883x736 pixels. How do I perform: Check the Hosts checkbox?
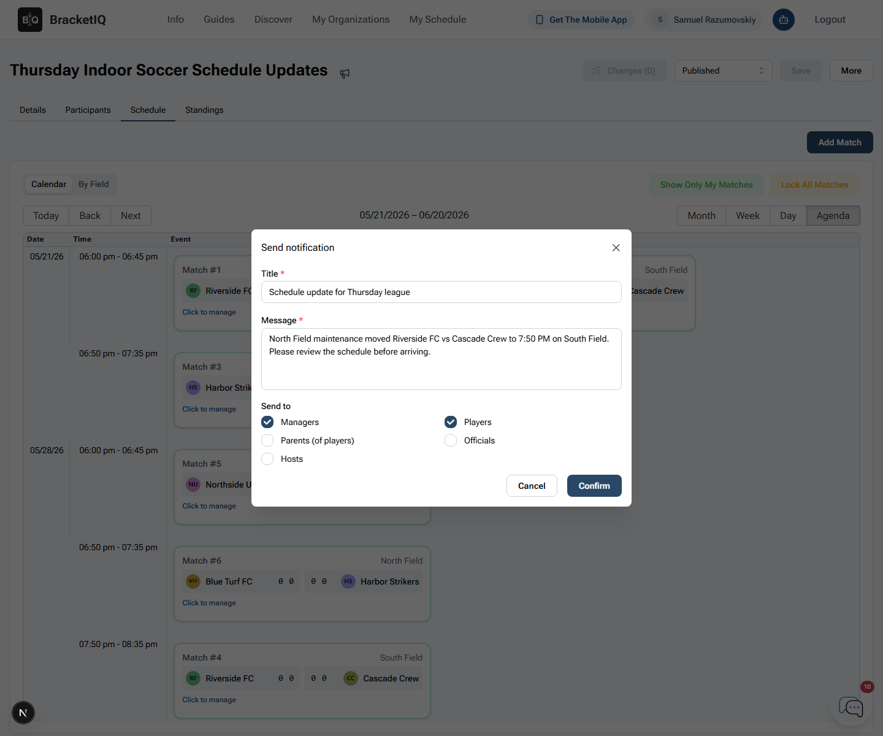(267, 459)
